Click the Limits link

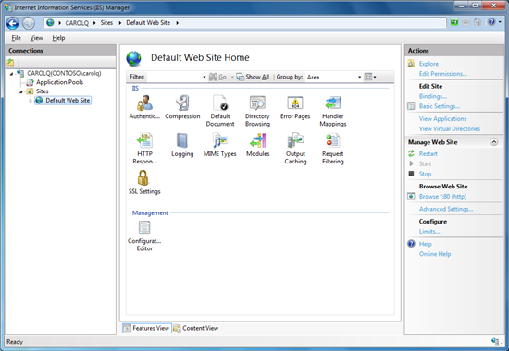click(x=429, y=231)
